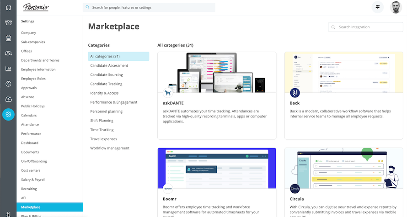Open the Employees people icon
Image resolution: width=407 pixels, height=217 pixels.
[x=8, y=22]
